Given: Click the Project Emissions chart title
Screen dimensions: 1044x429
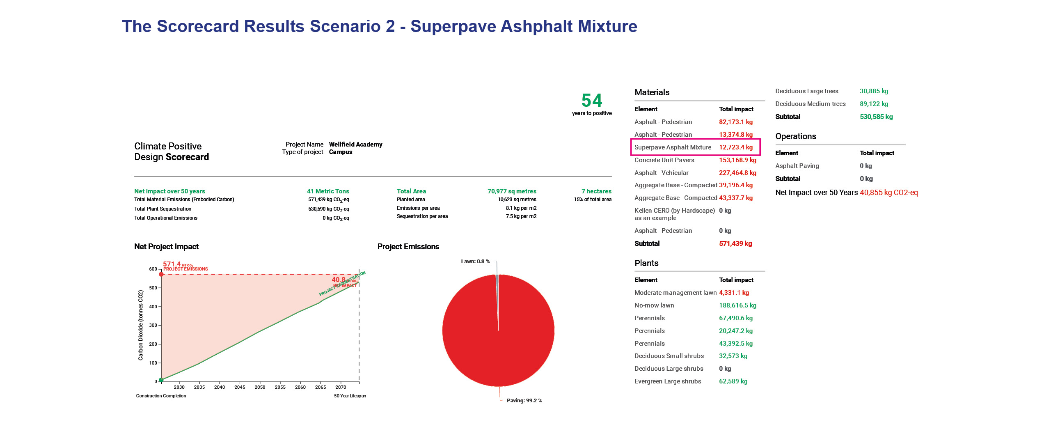Looking at the screenshot, I should [x=408, y=247].
